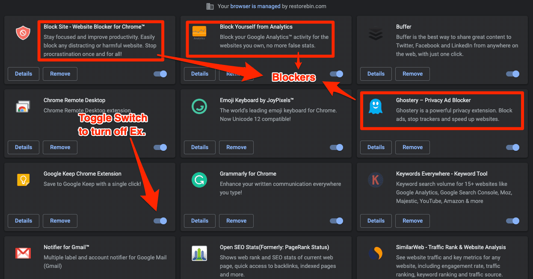
Task: Open Details for Ghostery extension
Action: [x=376, y=147]
